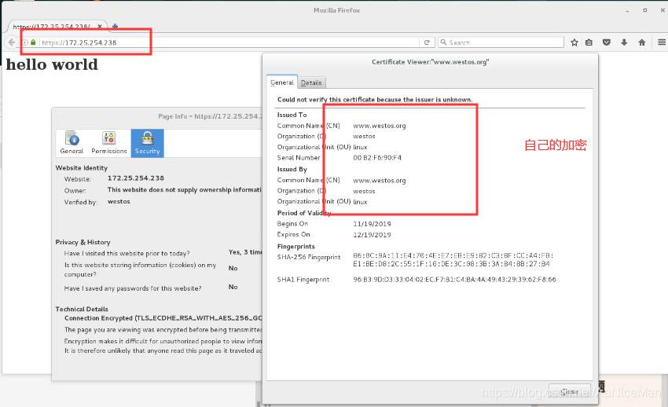The height and width of the screenshot is (407, 668).
Task: Switch to the General tab in Certificate Viewer
Action: point(282,82)
